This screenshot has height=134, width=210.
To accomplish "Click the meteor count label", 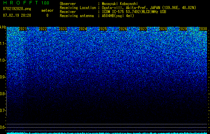I will pyautogui.click(x=47, y=10).
